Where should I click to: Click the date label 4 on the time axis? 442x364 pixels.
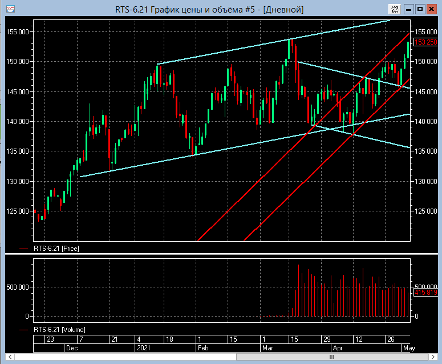click(139, 339)
